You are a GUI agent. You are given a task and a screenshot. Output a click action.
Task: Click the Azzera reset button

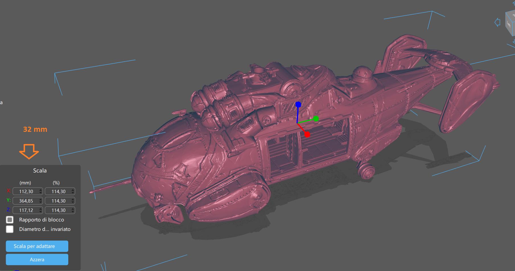(37, 260)
